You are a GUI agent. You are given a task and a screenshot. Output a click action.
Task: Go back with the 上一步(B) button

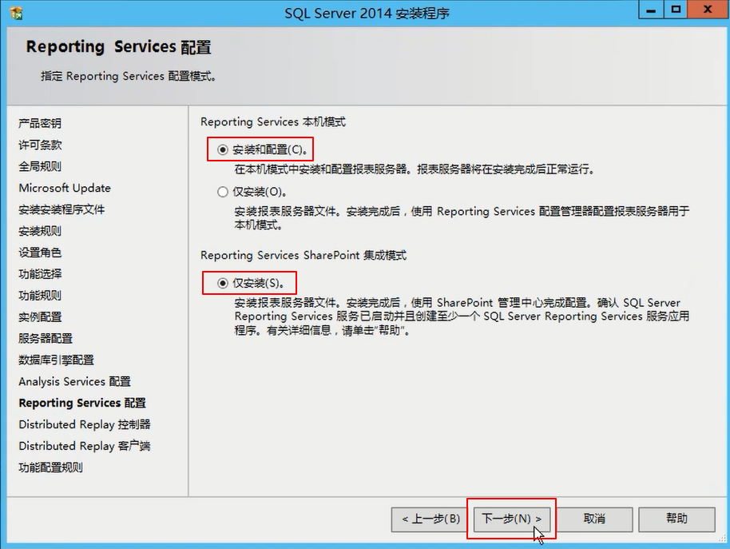[x=430, y=519]
